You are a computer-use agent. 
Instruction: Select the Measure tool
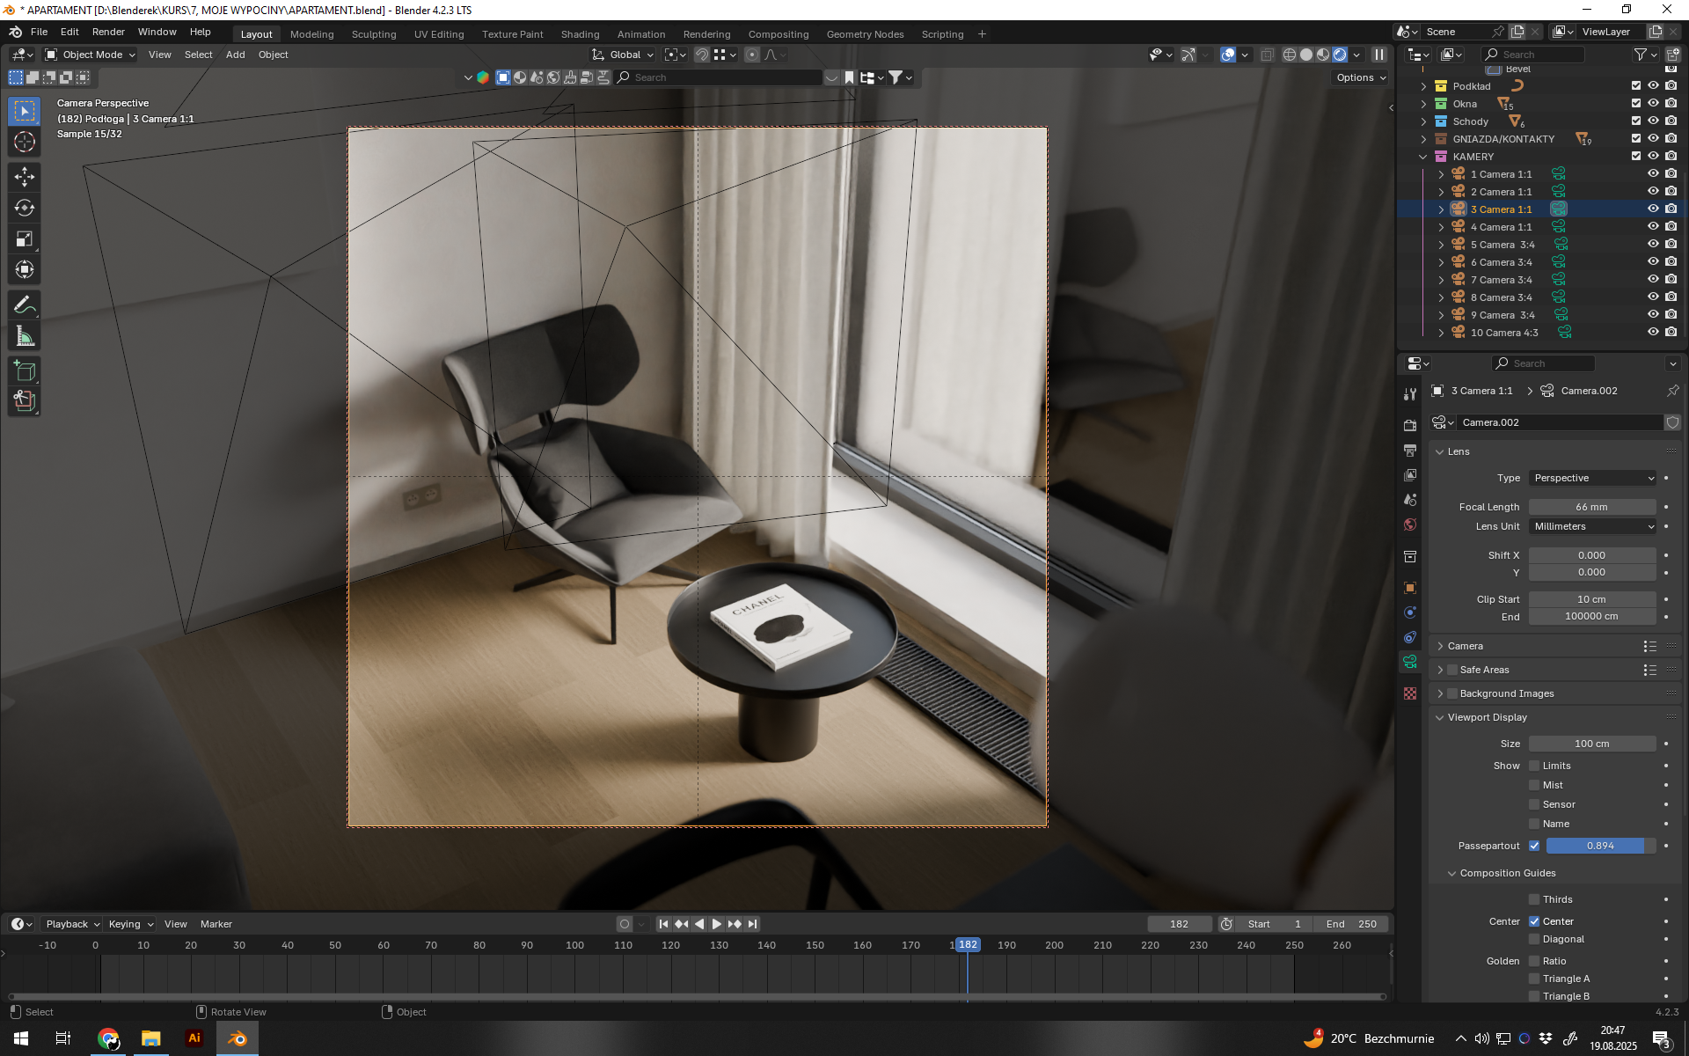click(x=25, y=337)
